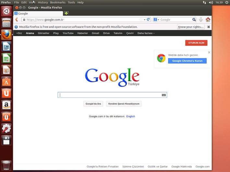The height and width of the screenshot is (172, 230).
Task: Open Çeviri in the Google bar
Action: [130, 33]
